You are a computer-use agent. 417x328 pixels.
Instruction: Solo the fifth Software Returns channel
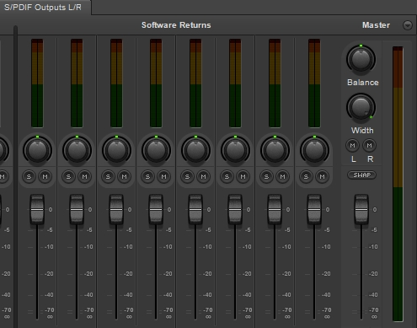coord(187,176)
